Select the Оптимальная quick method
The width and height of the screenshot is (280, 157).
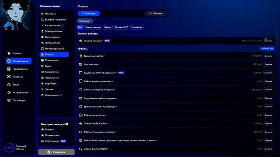[x=50, y=135]
